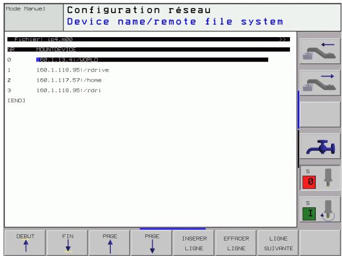Click the MOUNTDEVICE column header

pos(56,50)
